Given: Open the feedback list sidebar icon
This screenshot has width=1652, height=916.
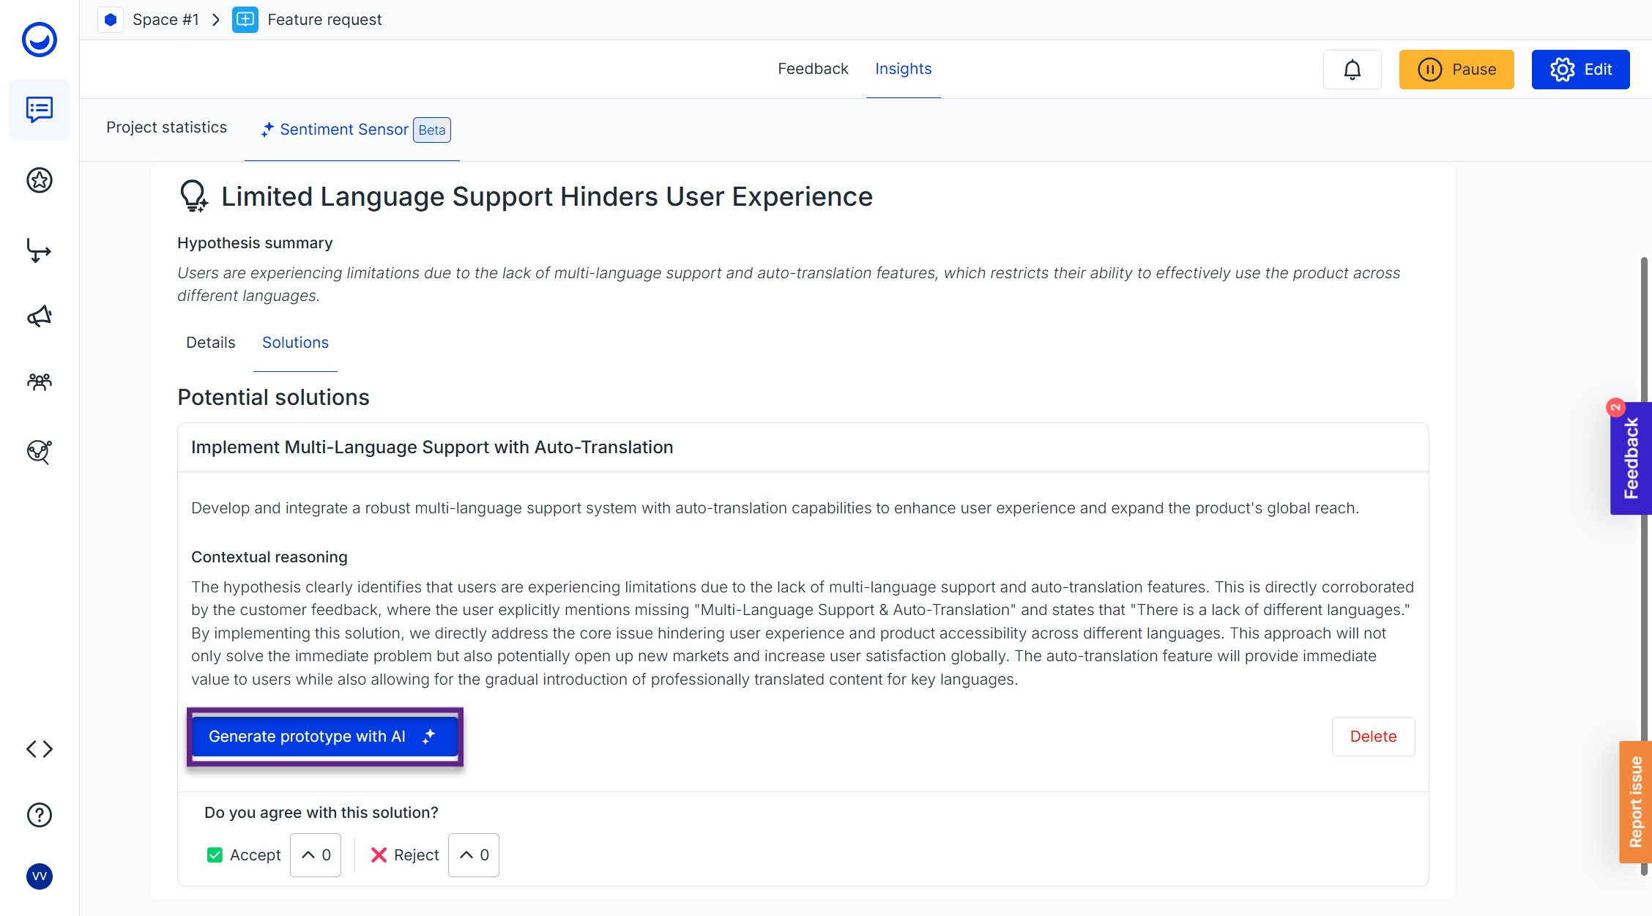Looking at the screenshot, I should coord(40,110).
